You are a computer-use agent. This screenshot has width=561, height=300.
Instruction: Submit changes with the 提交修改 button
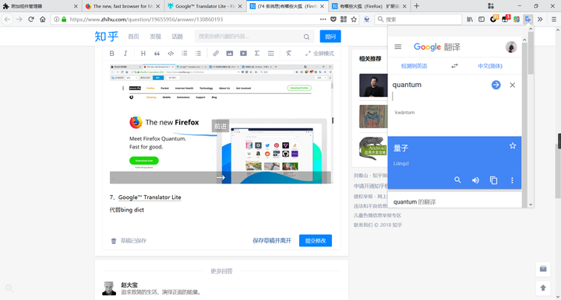tap(316, 241)
